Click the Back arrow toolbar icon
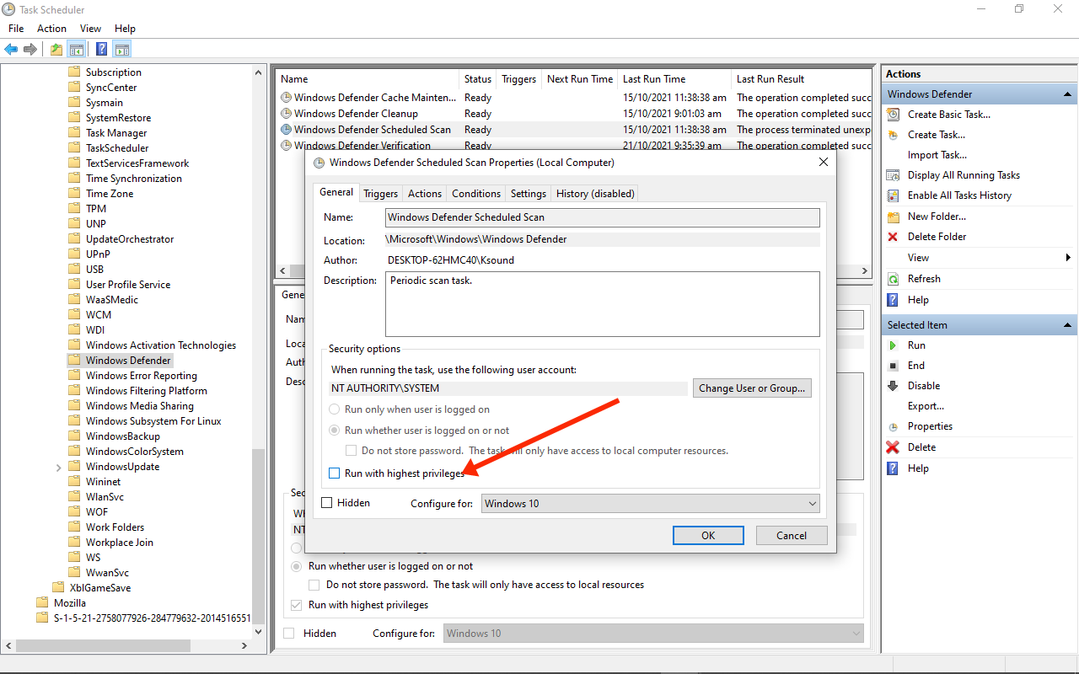This screenshot has height=674, width=1079. (11, 49)
